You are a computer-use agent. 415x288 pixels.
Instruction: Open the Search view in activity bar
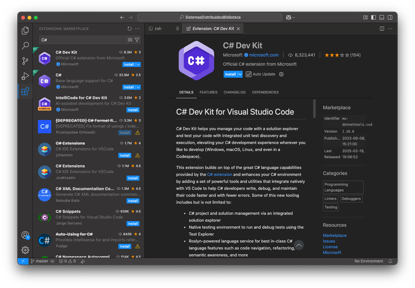(x=25, y=46)
